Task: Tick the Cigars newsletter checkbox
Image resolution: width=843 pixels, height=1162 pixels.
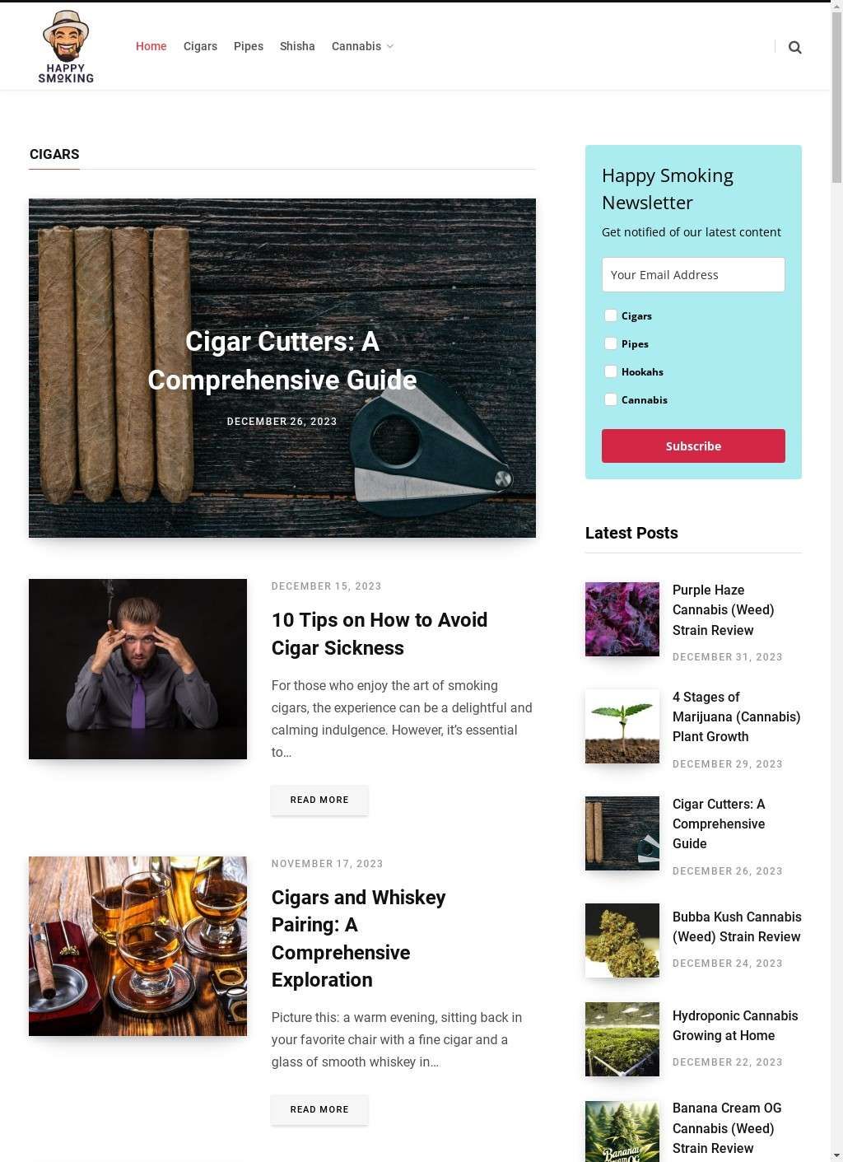Action: (x=611, y=315)
